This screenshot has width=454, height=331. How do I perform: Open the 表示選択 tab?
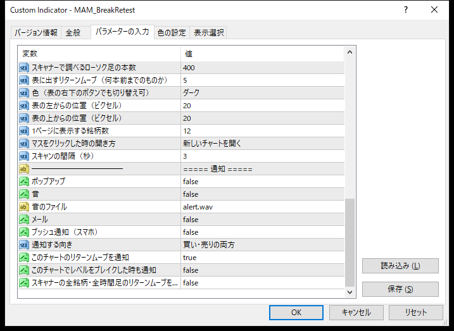coord(208,33)
